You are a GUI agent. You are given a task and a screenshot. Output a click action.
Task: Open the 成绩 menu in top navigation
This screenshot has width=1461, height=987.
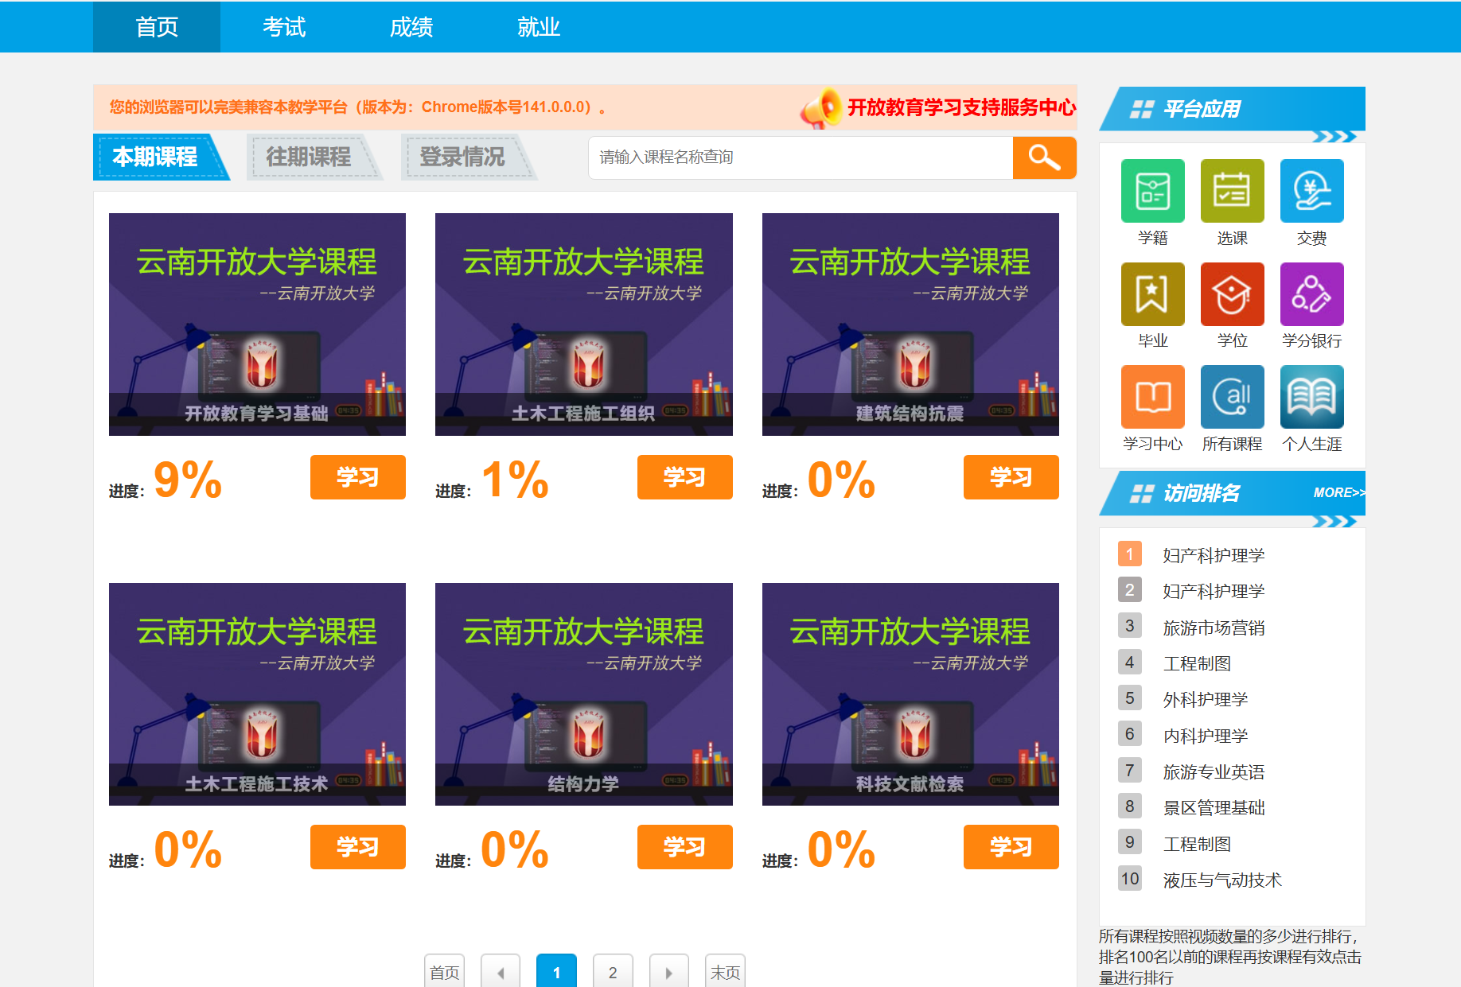point(411,27)
